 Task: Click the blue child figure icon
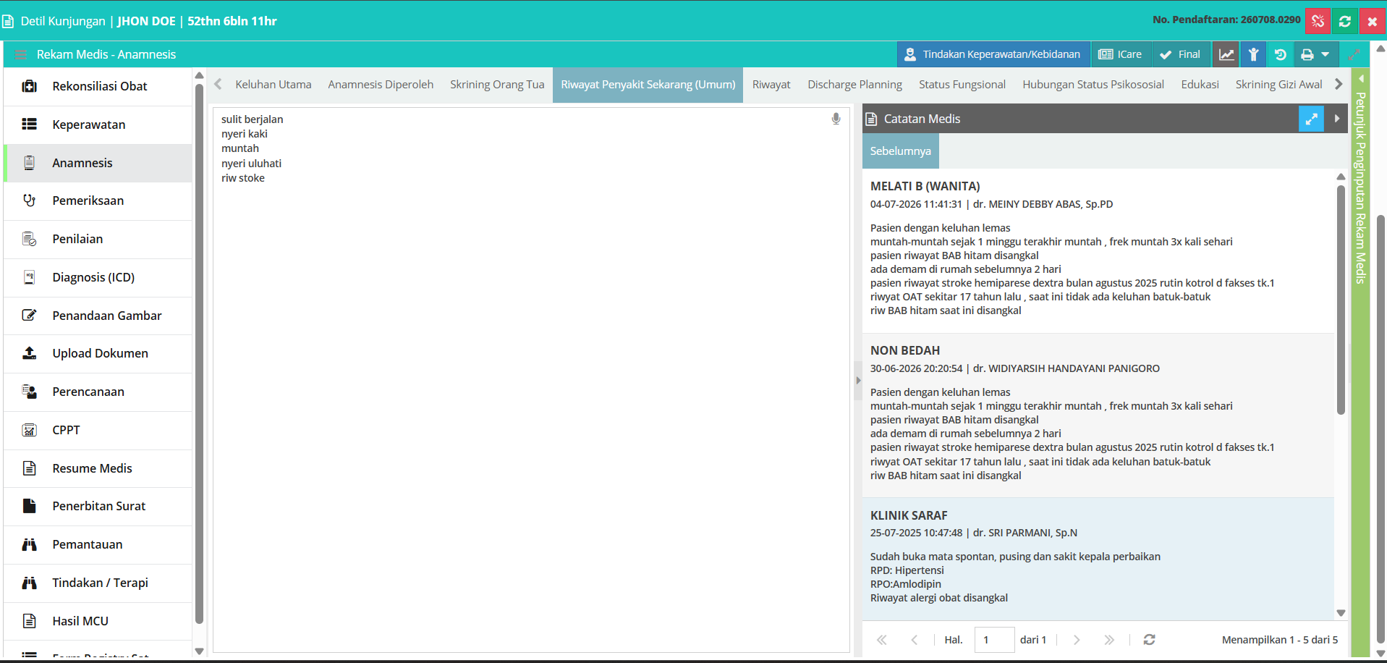[x=1253, y=54]
